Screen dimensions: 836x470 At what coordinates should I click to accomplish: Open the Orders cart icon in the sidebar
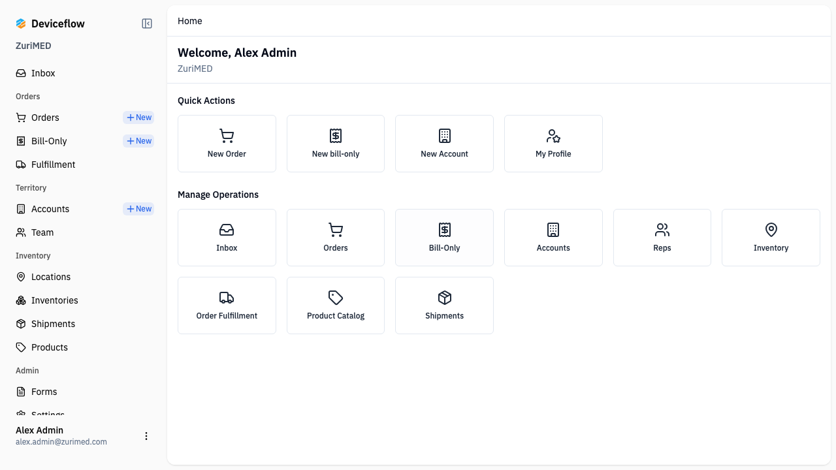20,117
